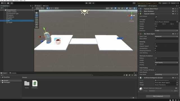Open the Layout dropdown
Image resolution: width=180 pixels, height=101 pixels.
pos(175,3)
